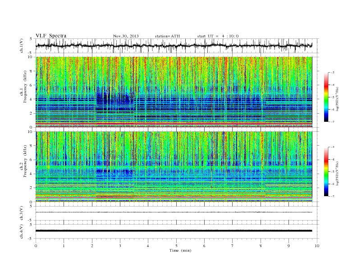Image resolution: width=357 pixels, height=276 pixels.
Task: Click the ch.2 PSD color scale bar
Action: coord(326,171)
